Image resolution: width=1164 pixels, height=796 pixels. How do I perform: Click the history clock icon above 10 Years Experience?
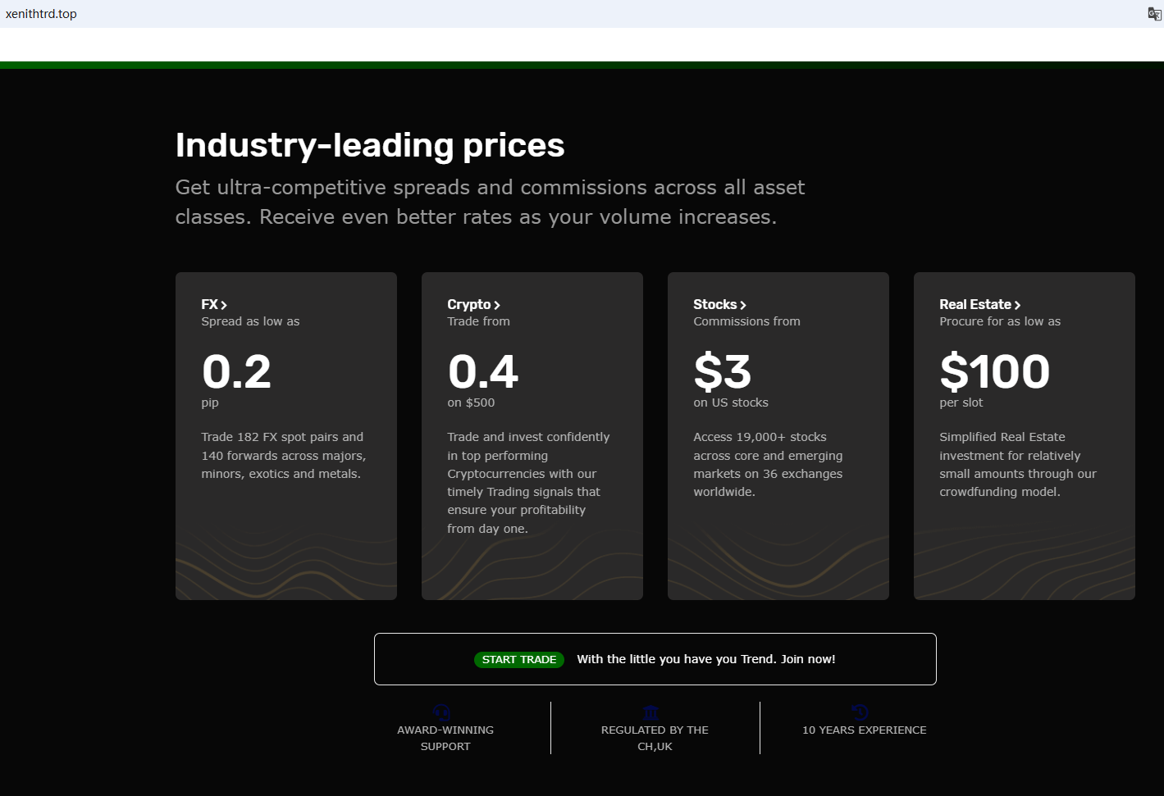pos(860,712)
